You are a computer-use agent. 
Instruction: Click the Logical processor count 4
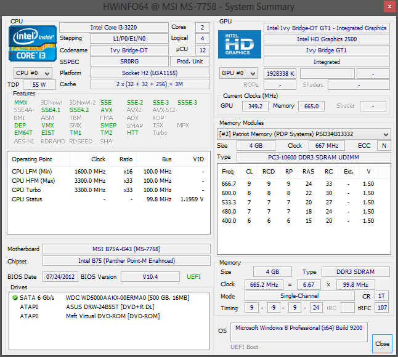[202, 39]
